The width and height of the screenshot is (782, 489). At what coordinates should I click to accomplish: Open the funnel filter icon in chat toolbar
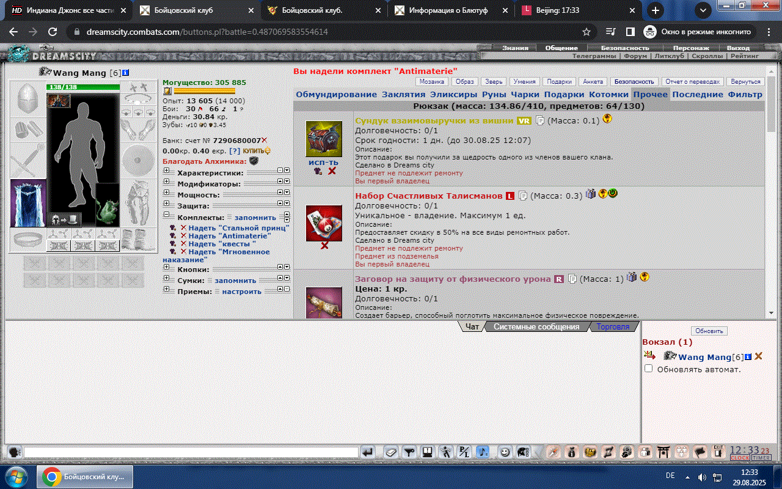409,452
